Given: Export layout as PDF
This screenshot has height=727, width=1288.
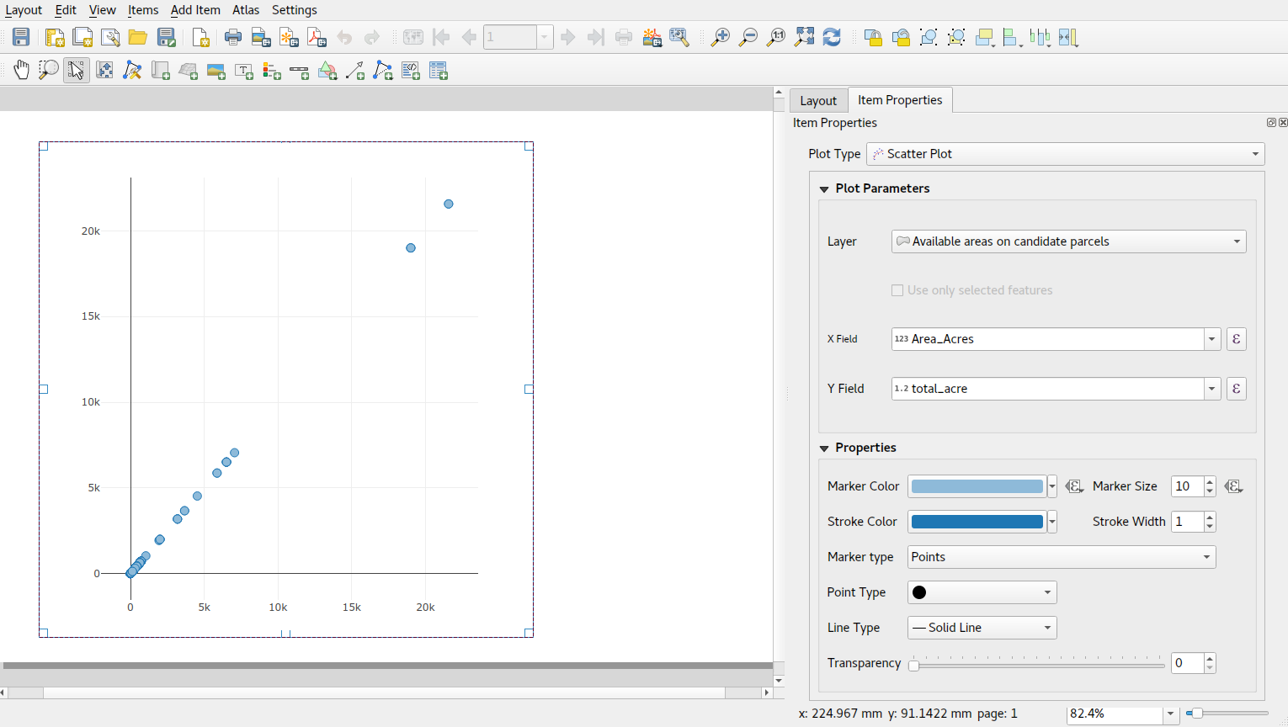Looking at the screenshot, I should (317, 37).
